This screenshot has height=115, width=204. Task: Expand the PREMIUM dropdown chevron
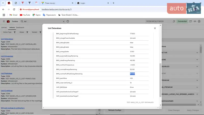pos(197,80)
